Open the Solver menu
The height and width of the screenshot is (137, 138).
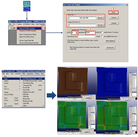tap(20, 24)
